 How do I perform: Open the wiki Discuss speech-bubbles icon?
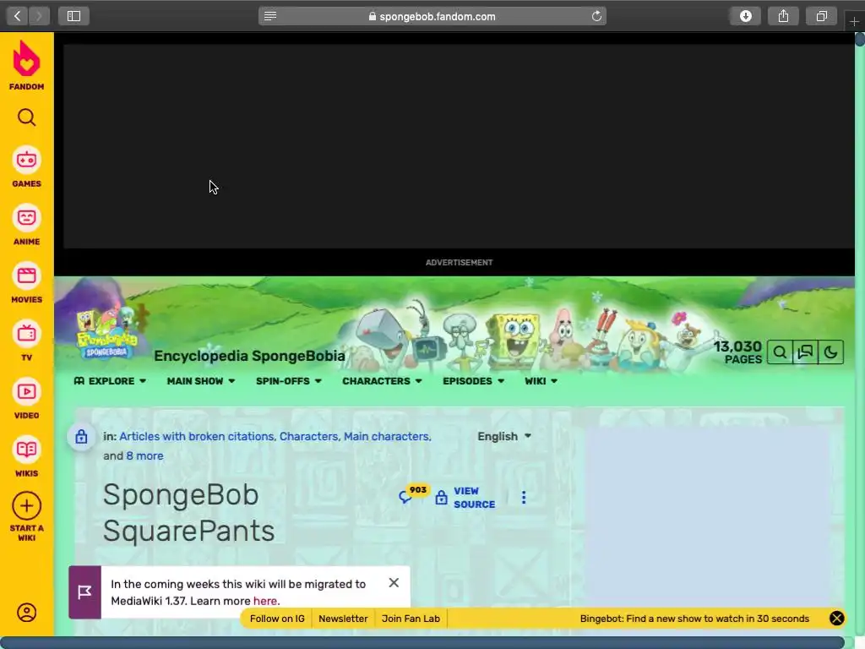pyautogui.click(x=805, y=352)
